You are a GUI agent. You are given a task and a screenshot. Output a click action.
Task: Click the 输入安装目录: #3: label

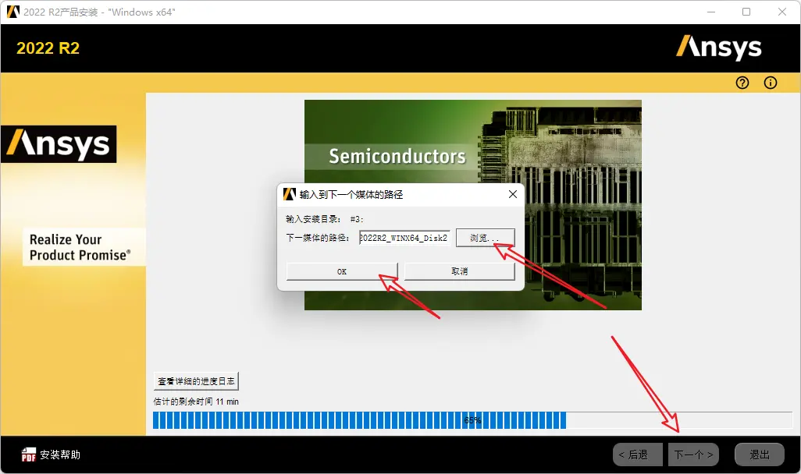click(325, 219)
